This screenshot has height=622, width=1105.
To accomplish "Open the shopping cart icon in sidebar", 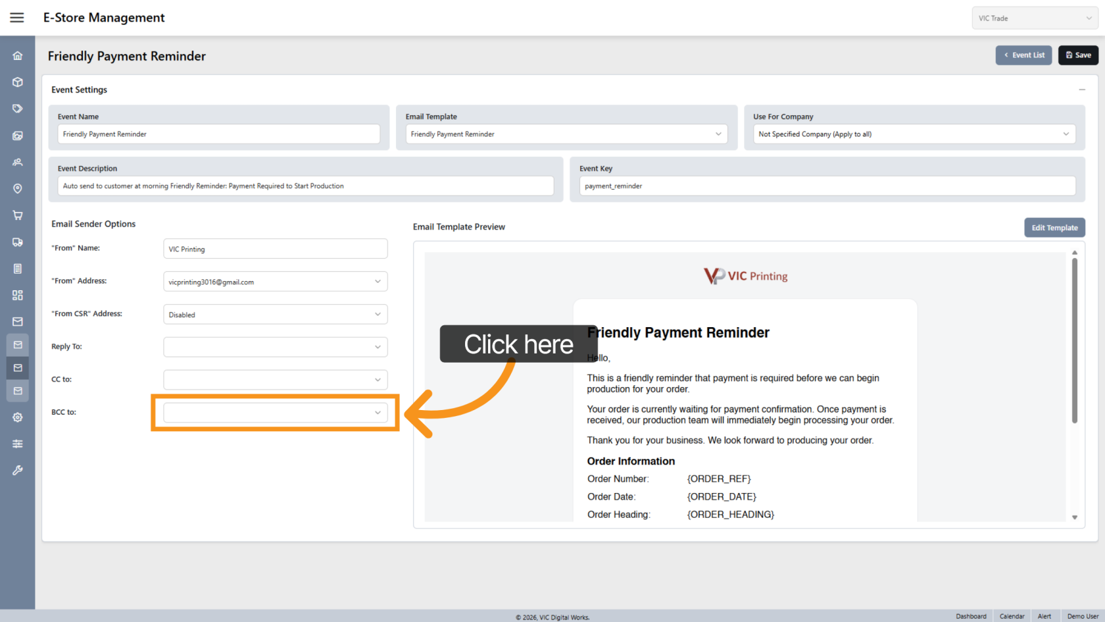I will coord(18,215).
